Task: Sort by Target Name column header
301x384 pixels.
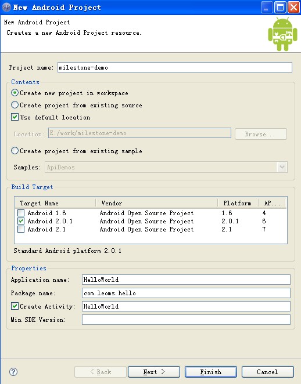Action: [x=55, y=203]
